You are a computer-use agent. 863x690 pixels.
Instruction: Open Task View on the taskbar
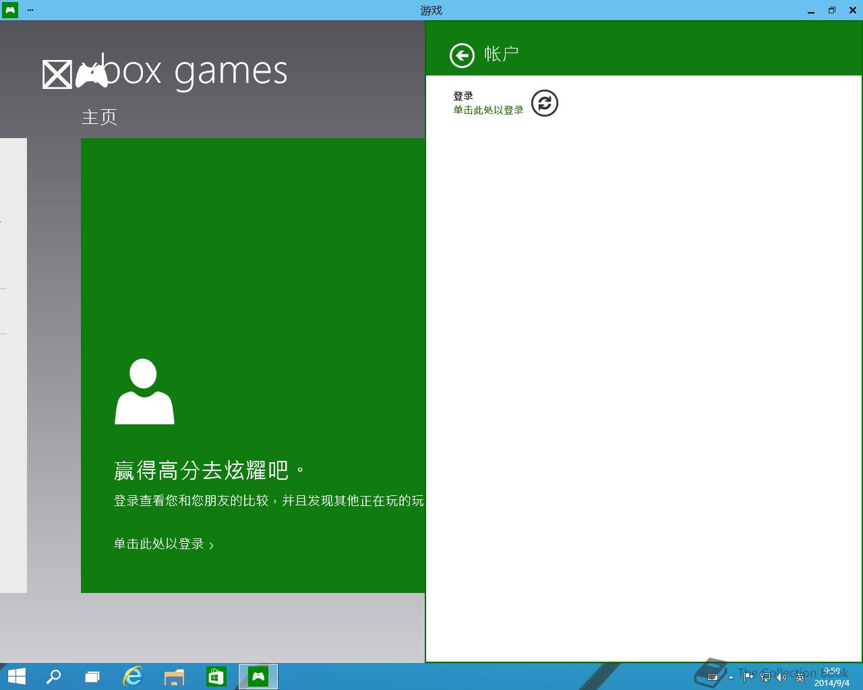(92, 677)
